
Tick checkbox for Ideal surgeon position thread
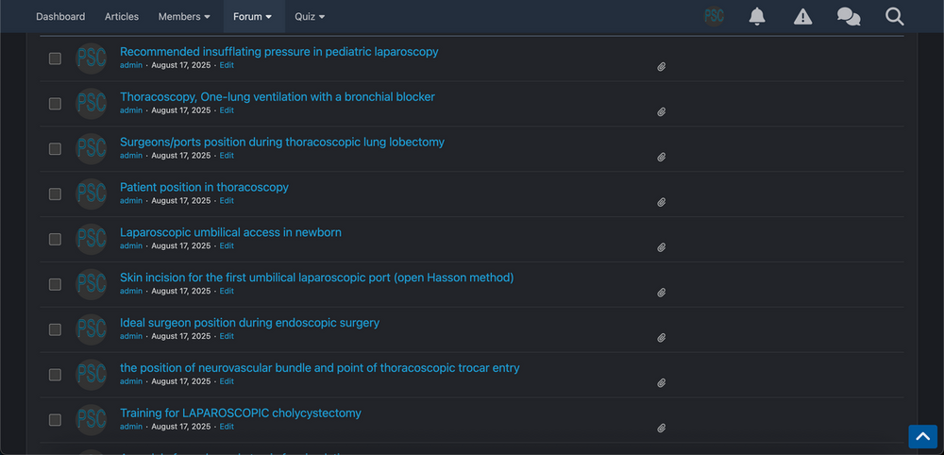coord(55,329)
